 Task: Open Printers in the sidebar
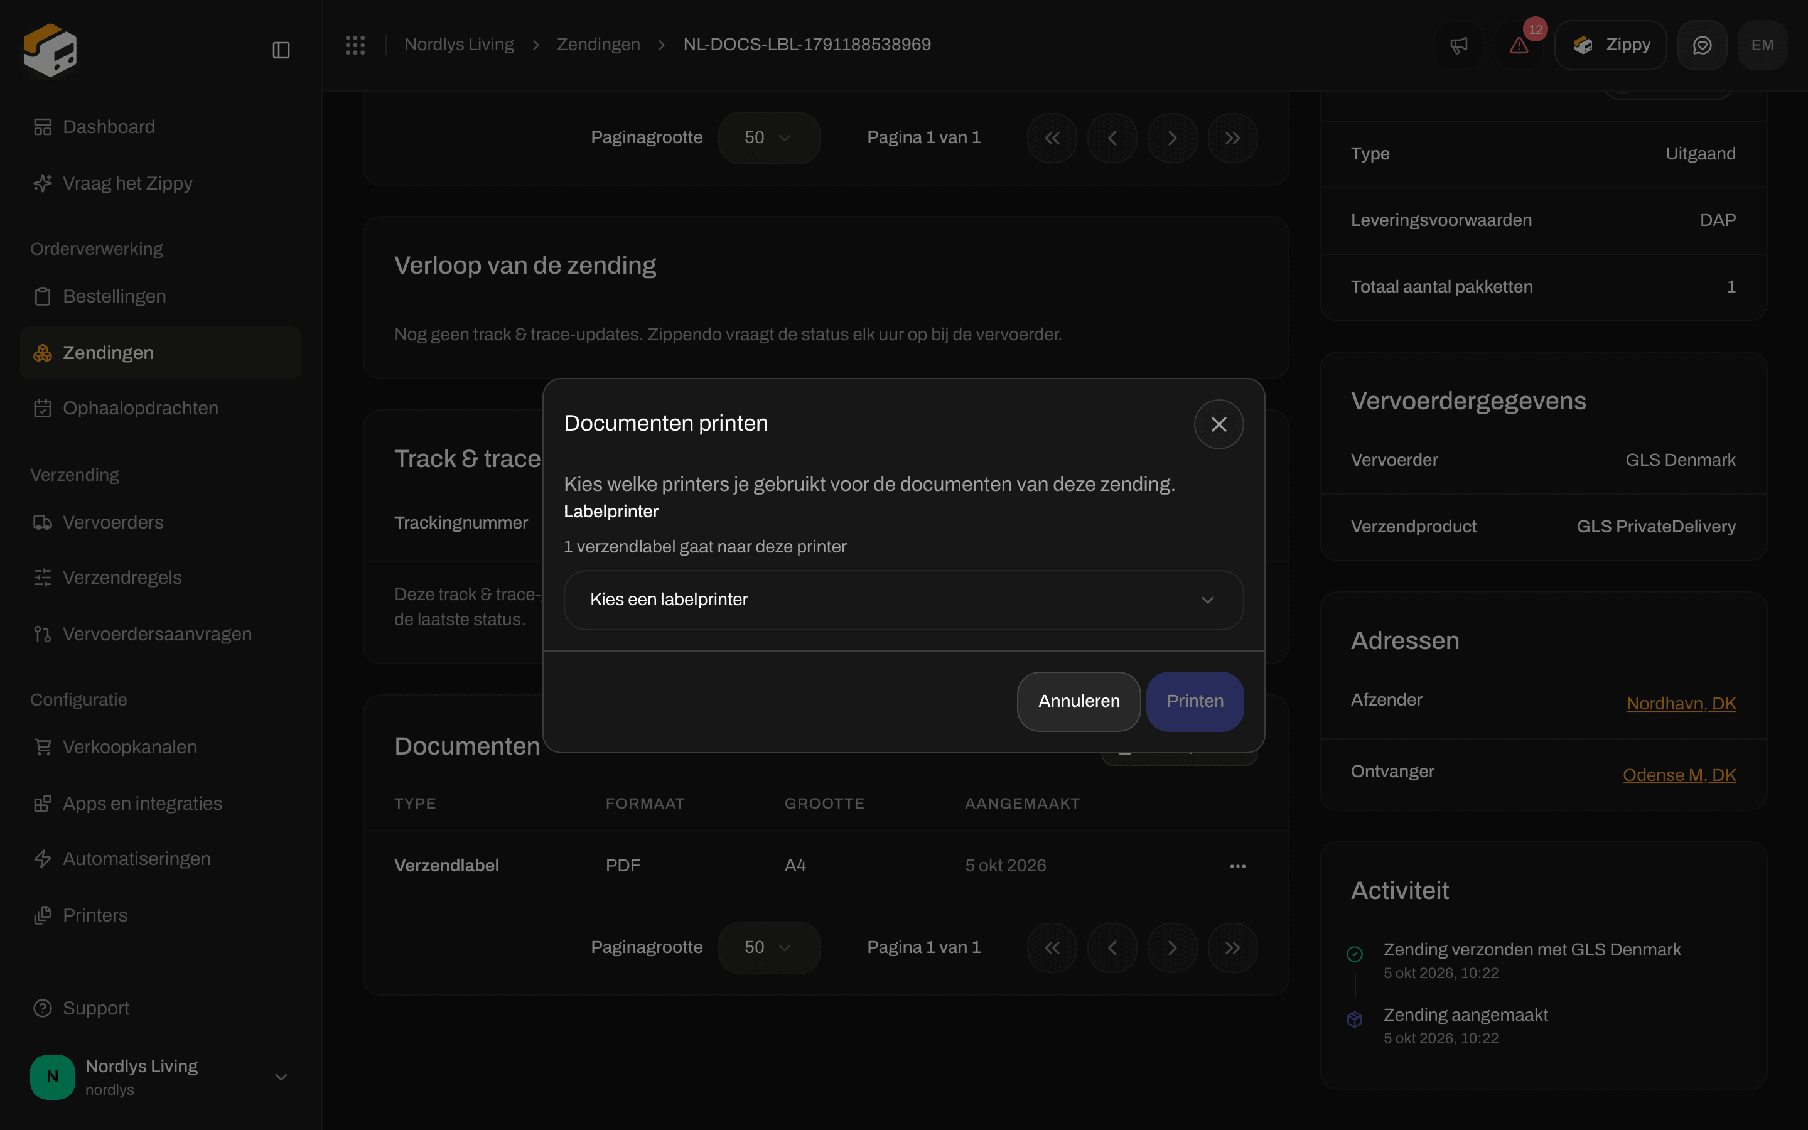[x=160, y=915]
